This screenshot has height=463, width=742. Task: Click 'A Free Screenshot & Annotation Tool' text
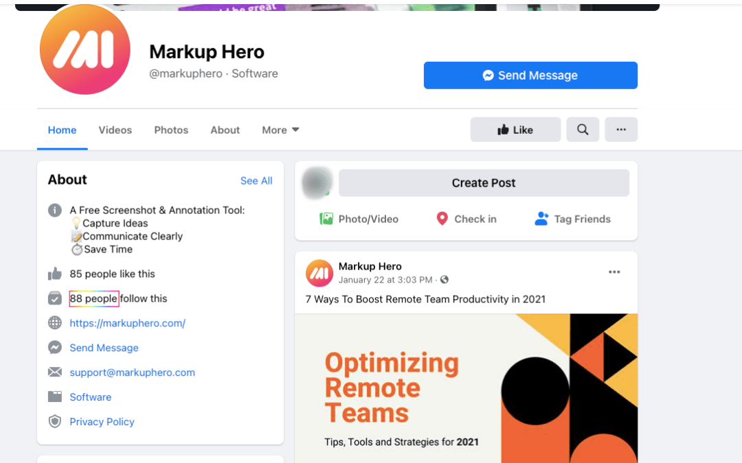[157, 211]
